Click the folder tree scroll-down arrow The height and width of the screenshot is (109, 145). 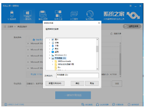(x=97, y=69)
